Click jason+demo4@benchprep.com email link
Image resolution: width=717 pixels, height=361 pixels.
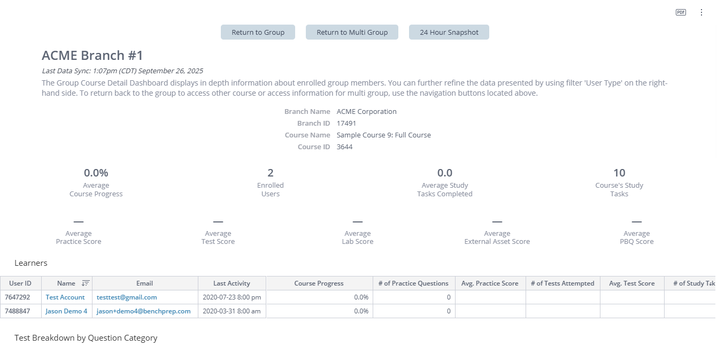143,311
